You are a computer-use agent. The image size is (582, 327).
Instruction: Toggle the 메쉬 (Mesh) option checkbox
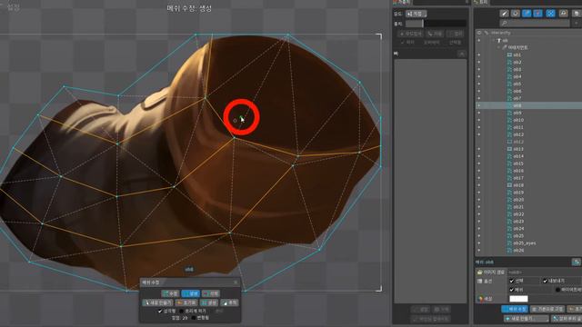point(512,290)
